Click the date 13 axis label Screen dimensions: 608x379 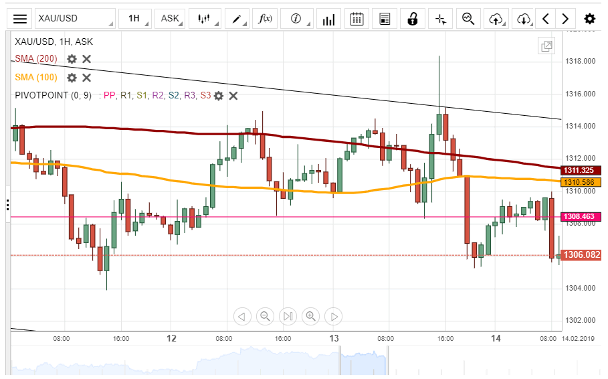pyautogui.click(x=334, y=339)
